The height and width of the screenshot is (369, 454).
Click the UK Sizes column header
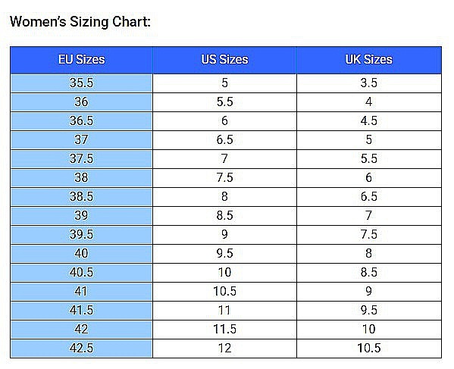[369, 60]
